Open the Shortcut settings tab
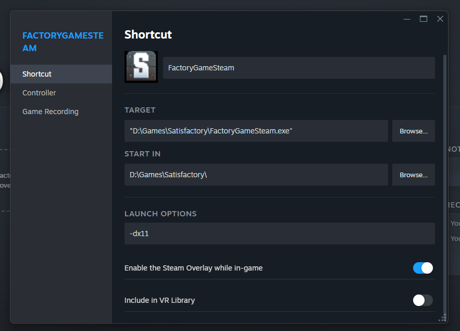This screenshot has width=460, height=331. [61, 74]
